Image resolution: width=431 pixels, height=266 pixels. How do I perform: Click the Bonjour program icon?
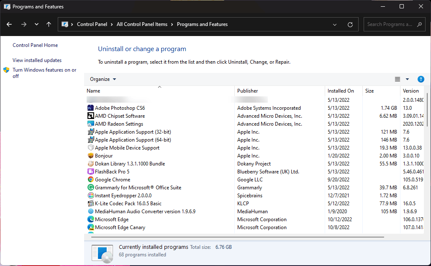point(90,155)
